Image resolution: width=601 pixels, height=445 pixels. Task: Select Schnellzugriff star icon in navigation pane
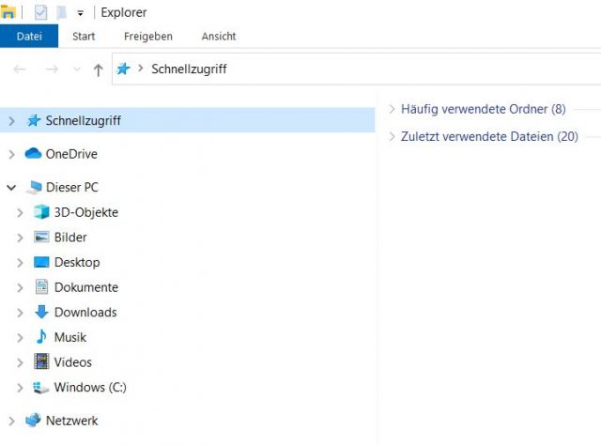point(34,120)
